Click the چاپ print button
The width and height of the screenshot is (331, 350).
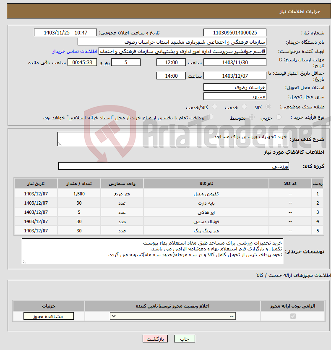pyautogui.click(x=185, y=339)
